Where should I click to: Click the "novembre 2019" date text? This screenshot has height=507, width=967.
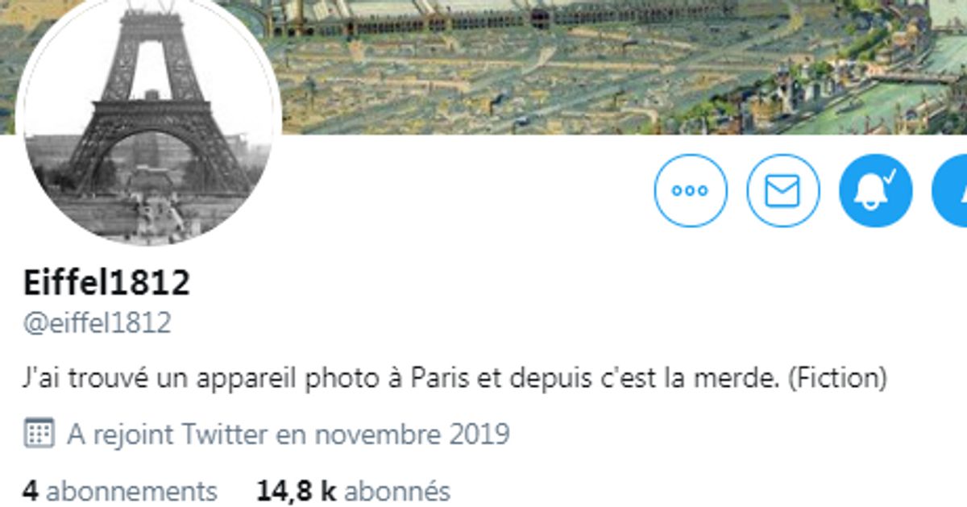coord(412,434)
